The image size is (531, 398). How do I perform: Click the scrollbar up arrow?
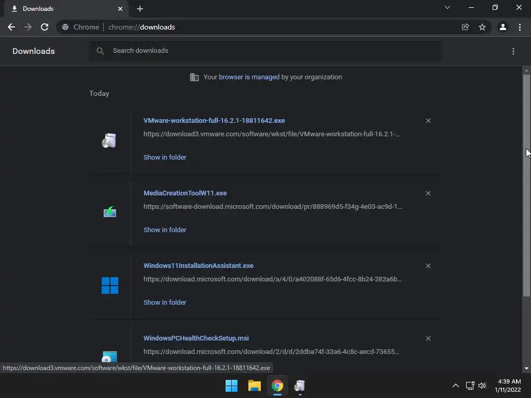(526, 70)
